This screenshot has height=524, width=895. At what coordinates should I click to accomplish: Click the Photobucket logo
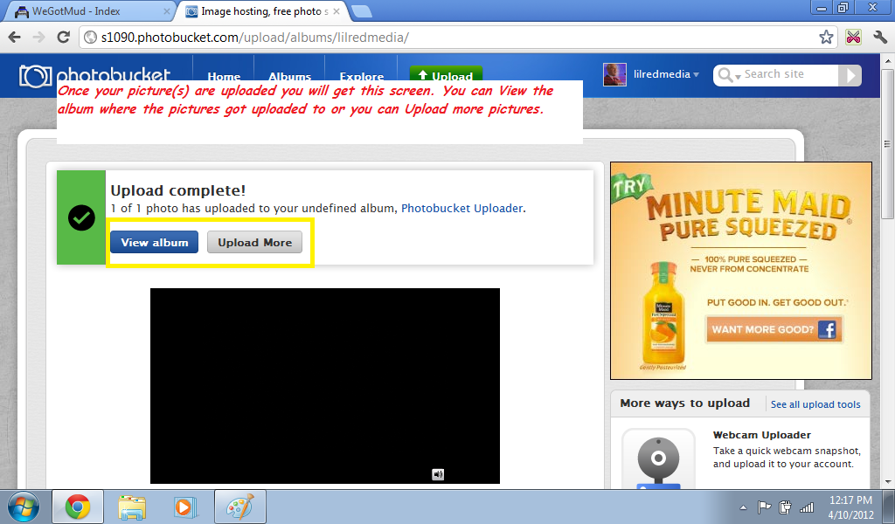(94, 75)
